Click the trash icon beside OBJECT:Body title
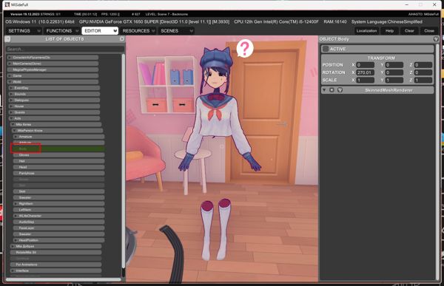 point(436,39)
